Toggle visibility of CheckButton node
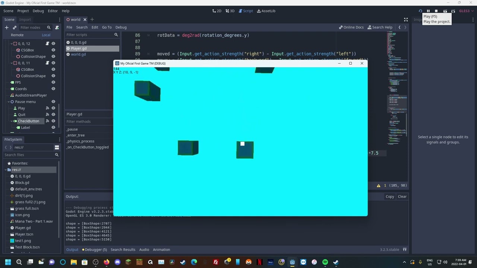Viewport: 477px width, 268px height. 53,121
